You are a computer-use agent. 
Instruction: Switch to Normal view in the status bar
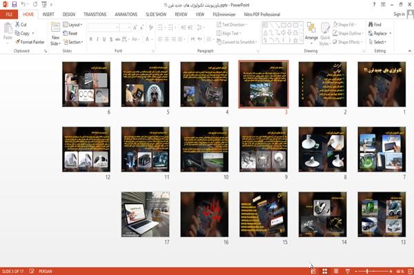tap(313, 271)
